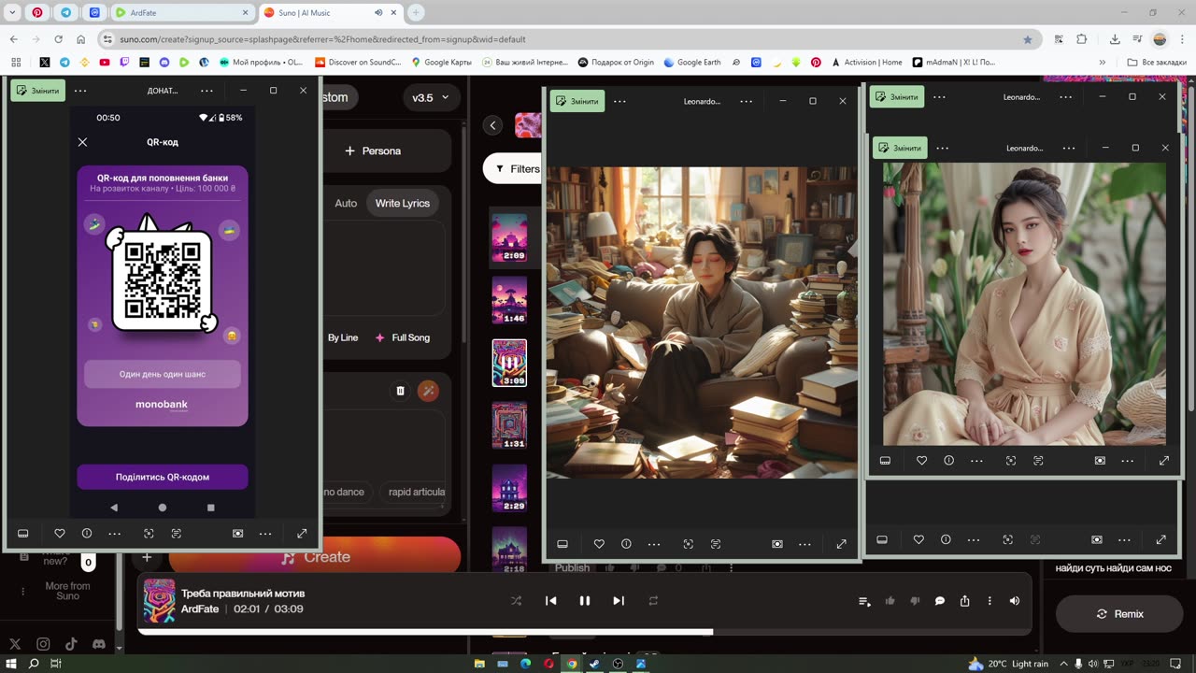Viewport: 1196px width, 673px height.
Task: Add a Persona in Suno
Action: coord(373,150)
